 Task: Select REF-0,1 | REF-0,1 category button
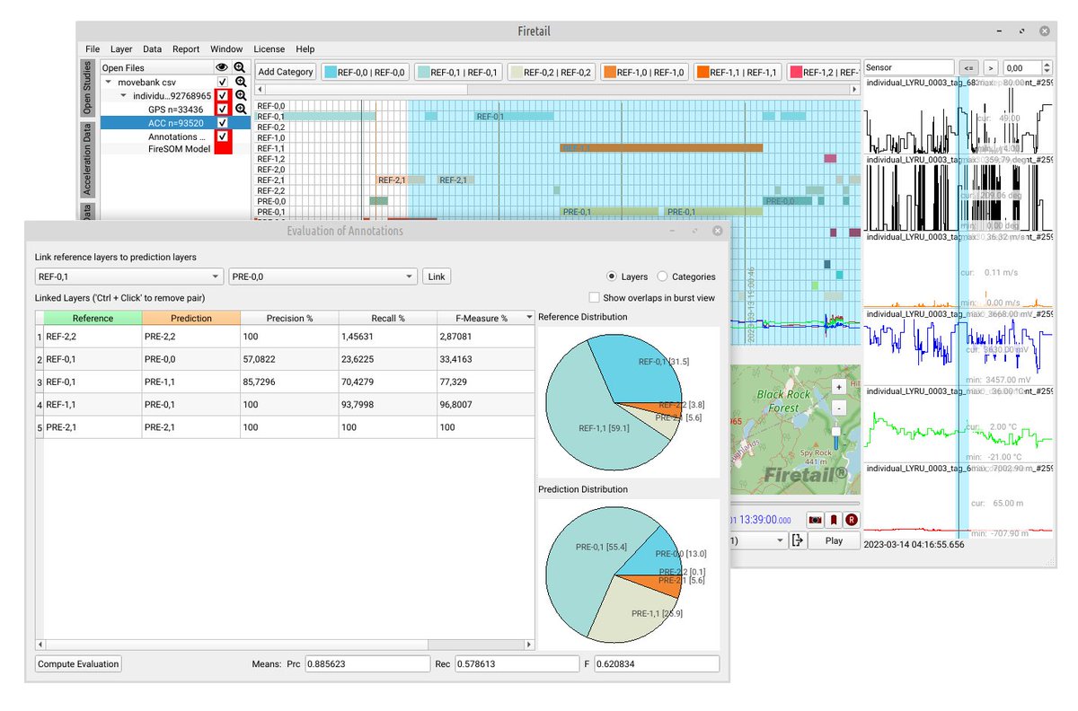[x=459, y=72]
